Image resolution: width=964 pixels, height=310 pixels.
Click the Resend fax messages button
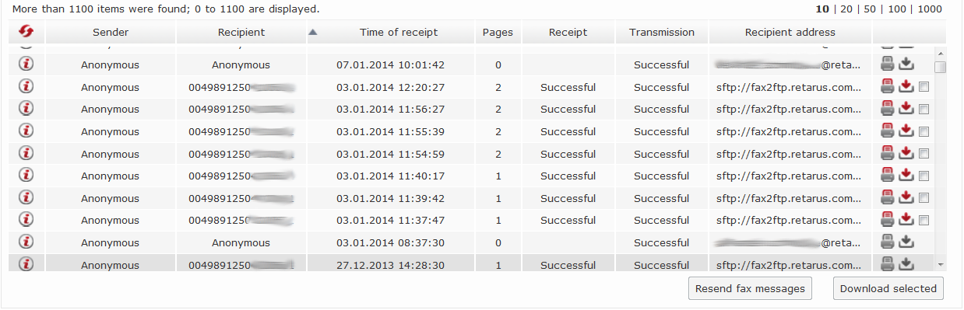(750, 288)
